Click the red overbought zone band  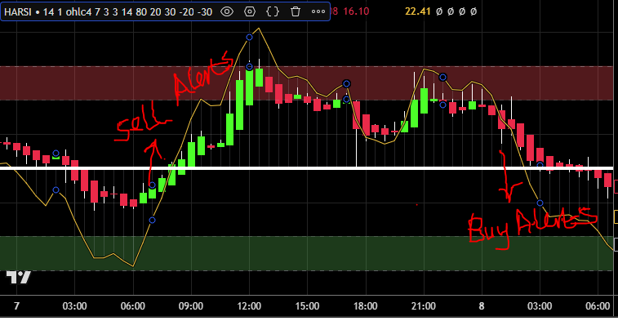(307, 83)
